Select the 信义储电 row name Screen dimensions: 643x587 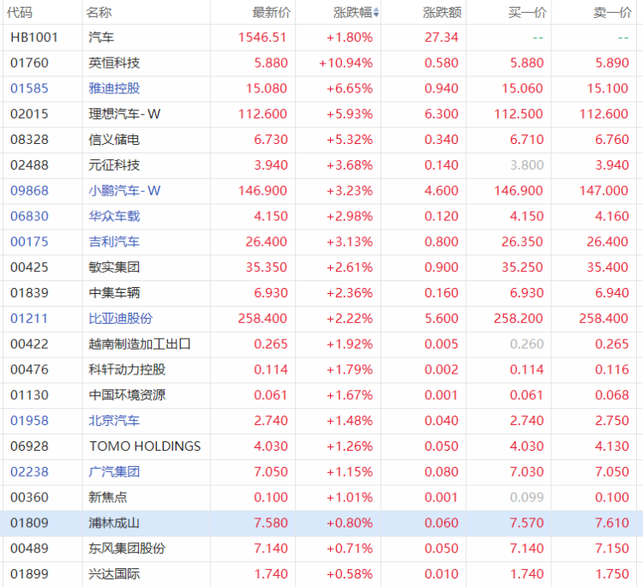click(114, 140)
